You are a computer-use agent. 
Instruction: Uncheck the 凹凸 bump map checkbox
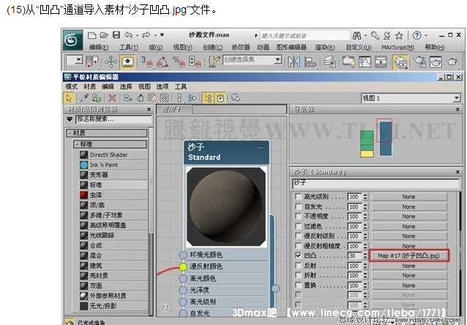pyautogui.click(x=298, y=256)
